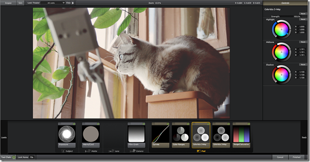Click the Zoom 63.9% readout

(155, 3)
